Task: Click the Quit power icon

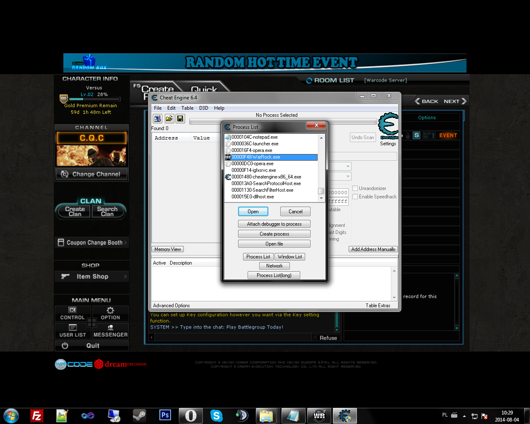Action: coord(65,345)
